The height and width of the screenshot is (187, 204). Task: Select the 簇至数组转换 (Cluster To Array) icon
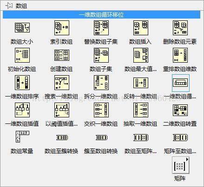click(x=101, y=137)
